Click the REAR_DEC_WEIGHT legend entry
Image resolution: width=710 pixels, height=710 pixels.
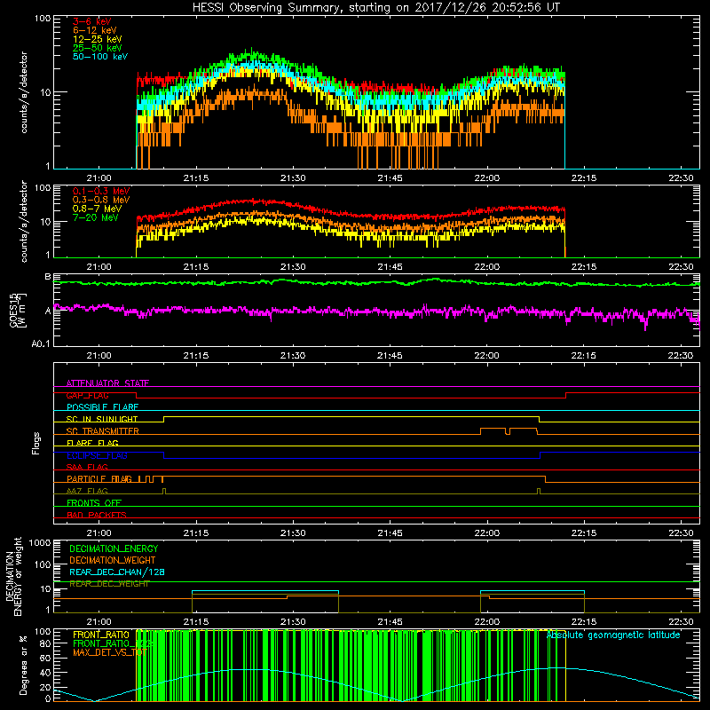pos(109,584)
